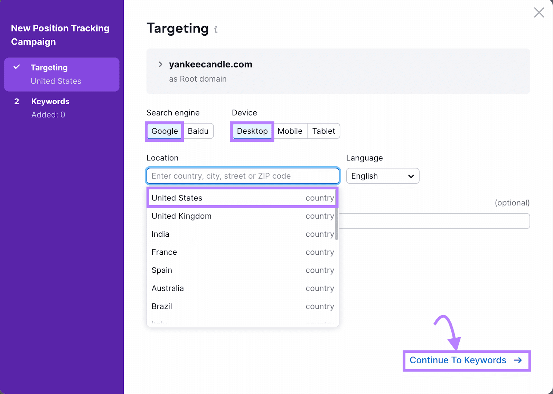Click the info icon beside the Targeting heading
The width and height of the screenshot is (553, 394).
point(216,29)
